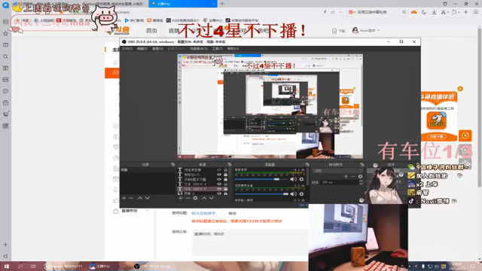
Task: Enable night mode moon icon in browser toolbar
Action: (x=424, y=12)
